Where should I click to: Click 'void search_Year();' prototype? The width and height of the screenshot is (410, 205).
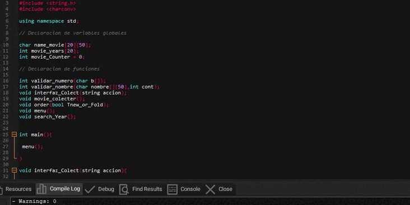[x=48, y=117]
